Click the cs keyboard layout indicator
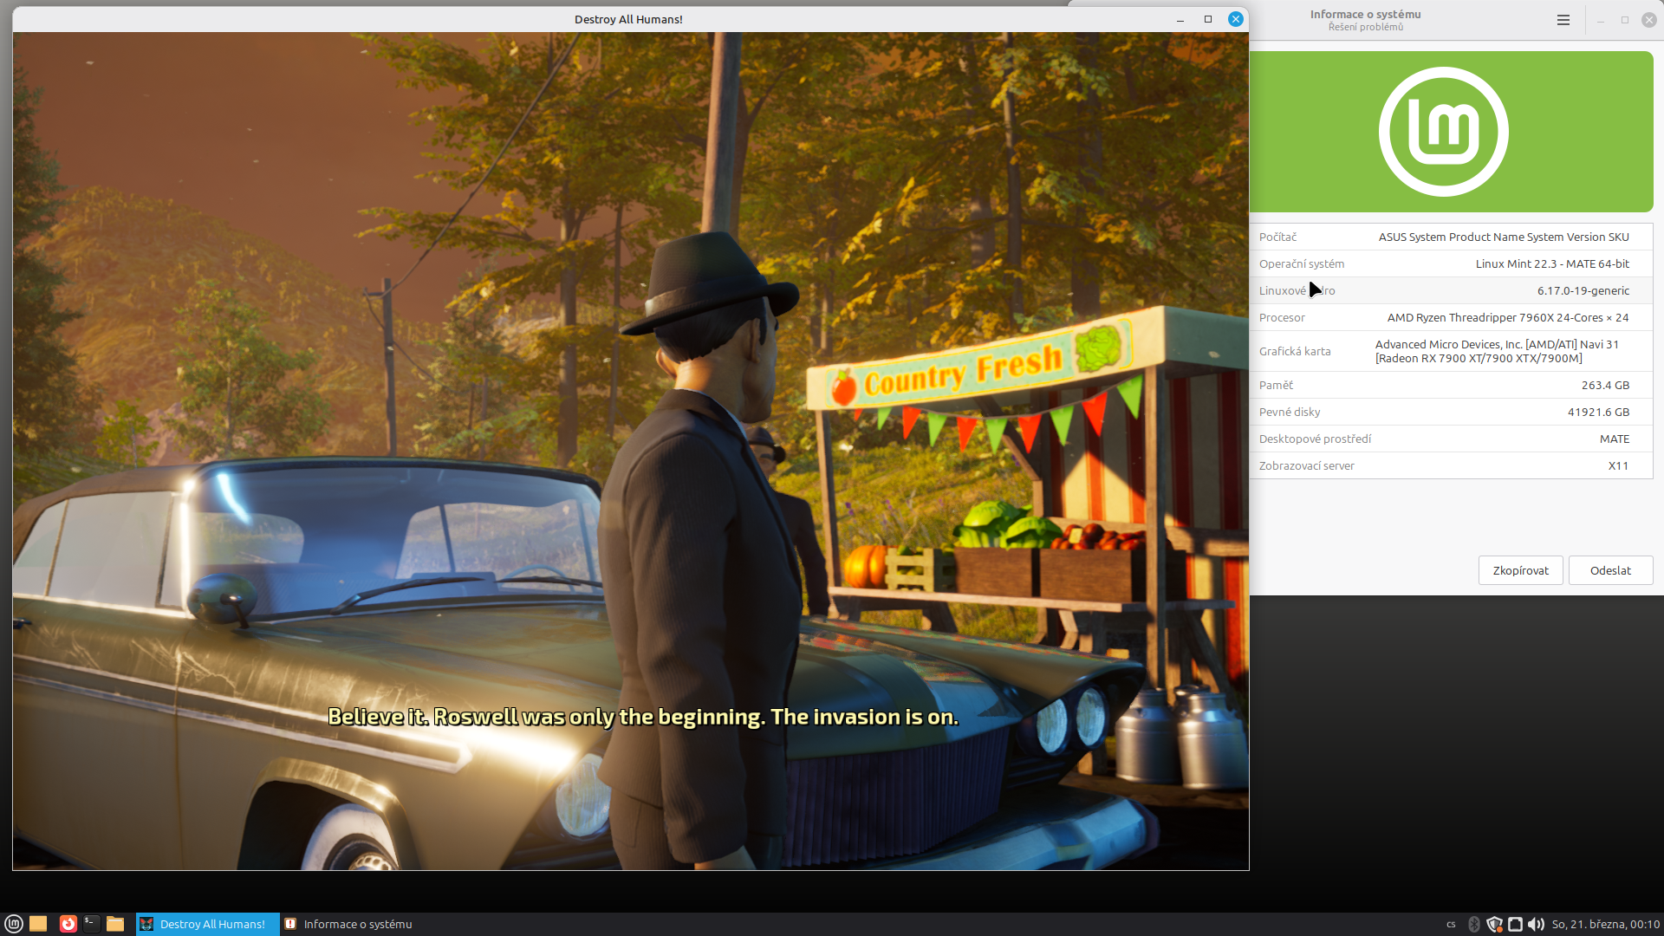The width and height of the screenshot is (1664, 936). [x=1451, y=924]
